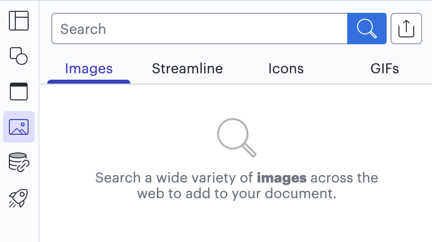Screen dimensions: 432x242
Task: Open the Containers panel icon
Action: [19, 91]
